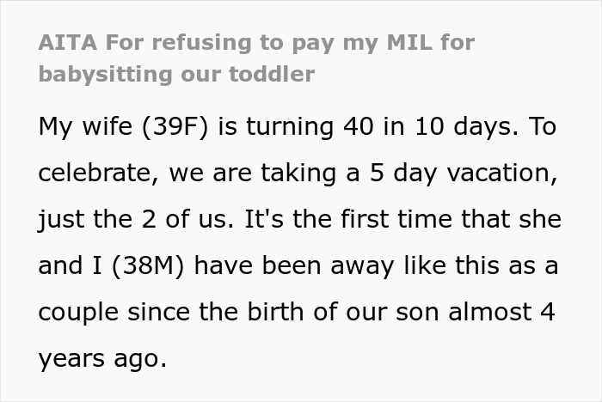The width and height of the screenshot is (602, 402).
Task: Open the AITA post title link
Action: [256, 58]
